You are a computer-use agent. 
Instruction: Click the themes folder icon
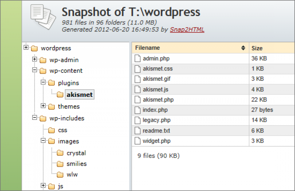[52, 106]
